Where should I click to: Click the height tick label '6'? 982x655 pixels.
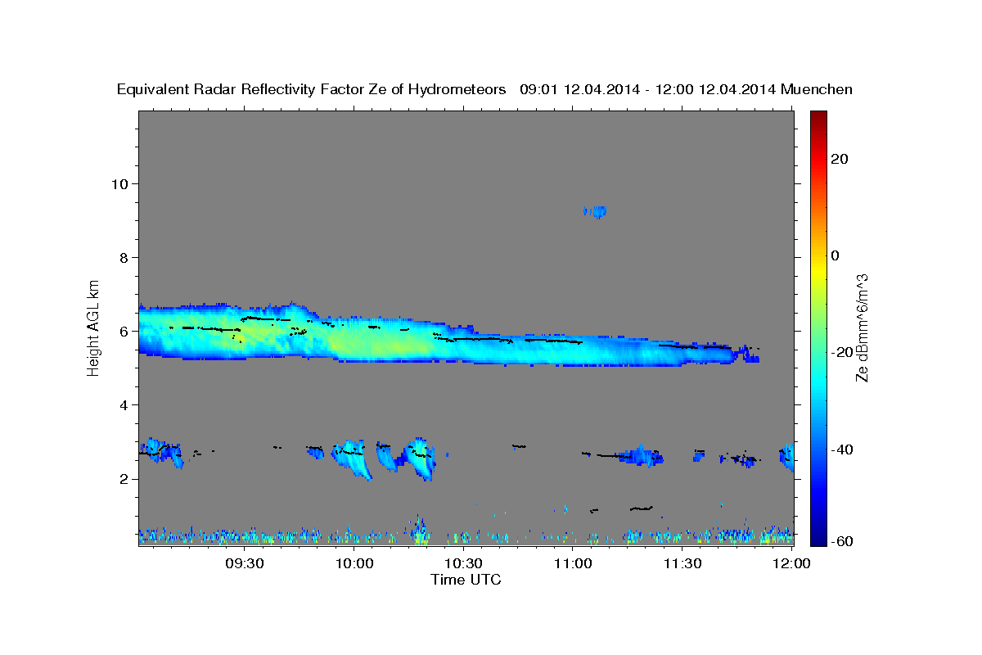coord(123,331)
